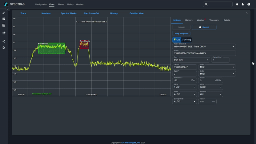The image size is (256, 144).
Task: Open the Preamp dropdown
Action: click(211, 94)
